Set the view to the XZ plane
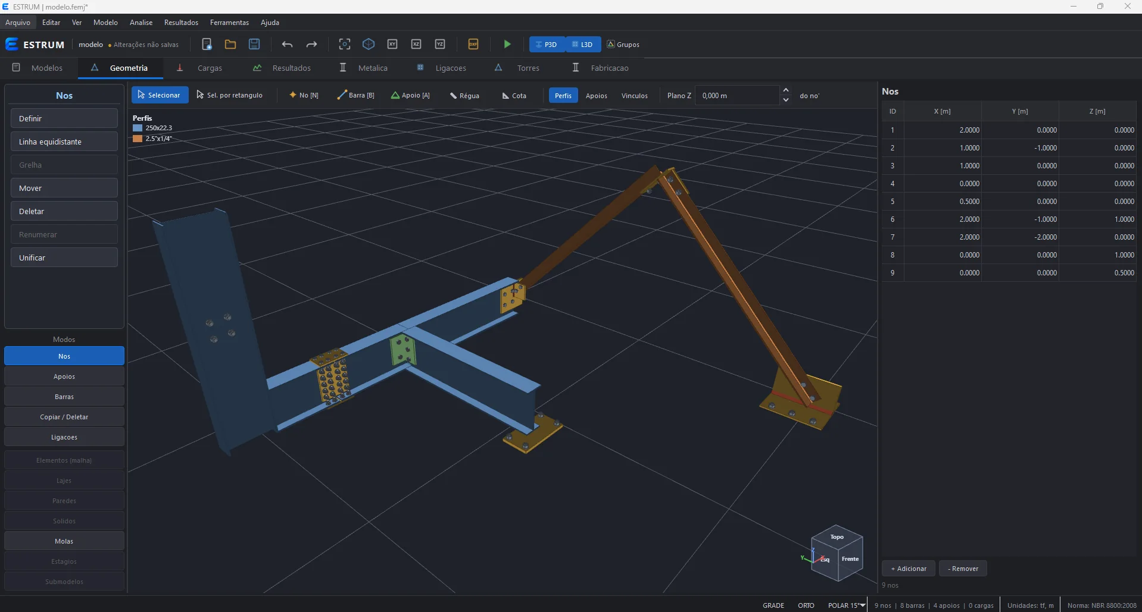The height and width of the screenshot is (612, 1142). click(x=416, y=44)
